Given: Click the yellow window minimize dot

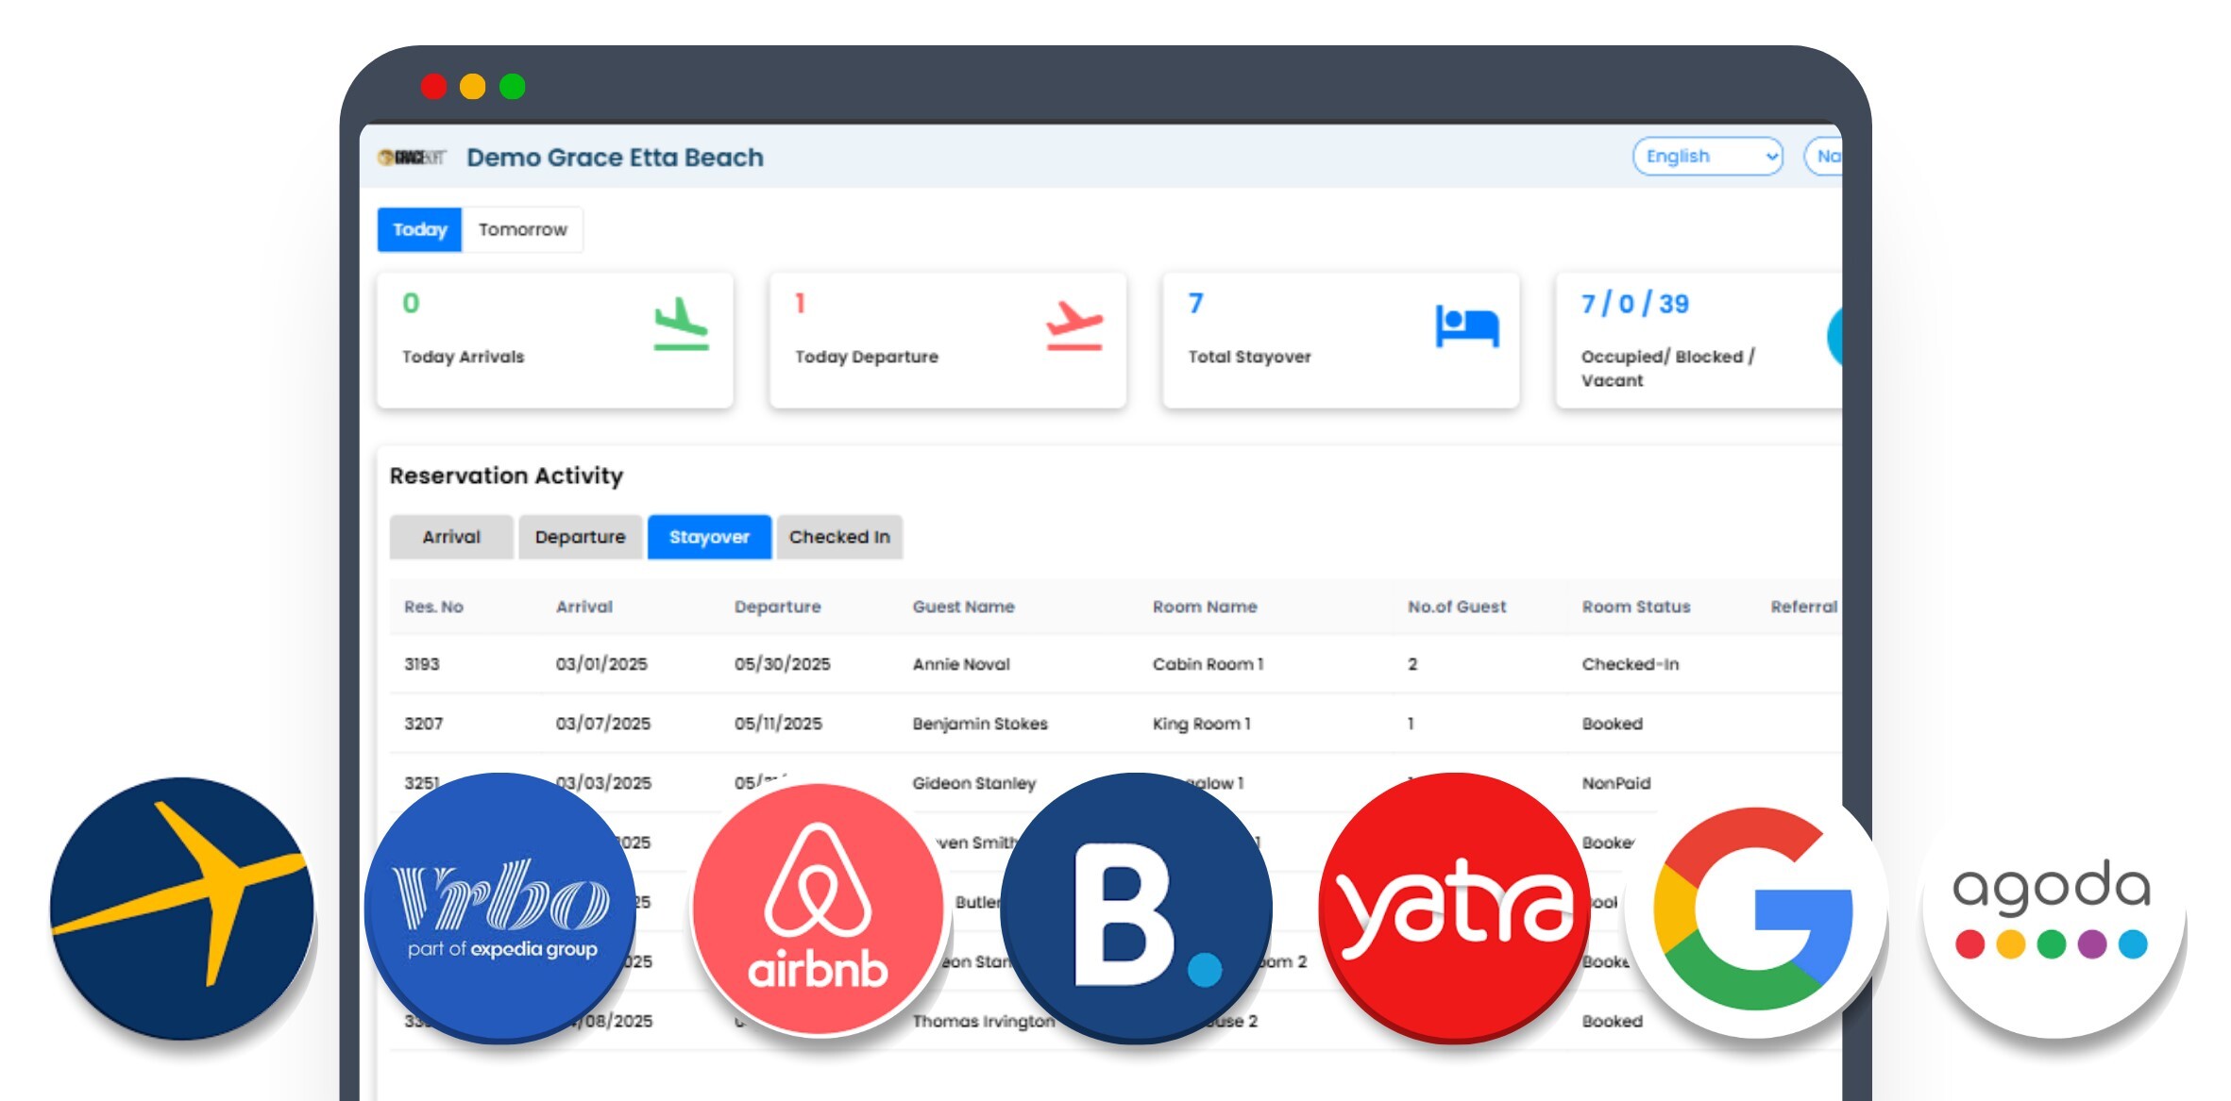Looking at the screenshot, I should (x=473, y=87).
